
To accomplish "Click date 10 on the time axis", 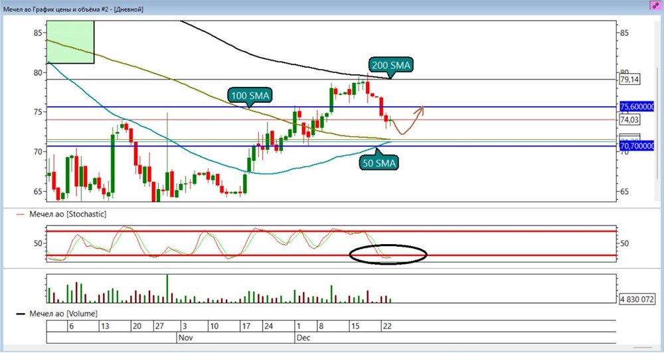I will pyautogui.click(x=214, y=326).
